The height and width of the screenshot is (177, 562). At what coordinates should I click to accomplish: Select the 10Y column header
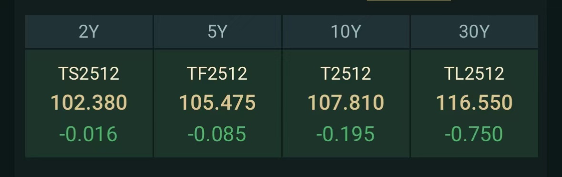[346, 31]
